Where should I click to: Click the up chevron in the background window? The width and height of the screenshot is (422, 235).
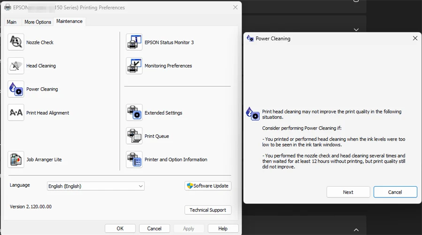pyautogui.click(x=356, y=230)
